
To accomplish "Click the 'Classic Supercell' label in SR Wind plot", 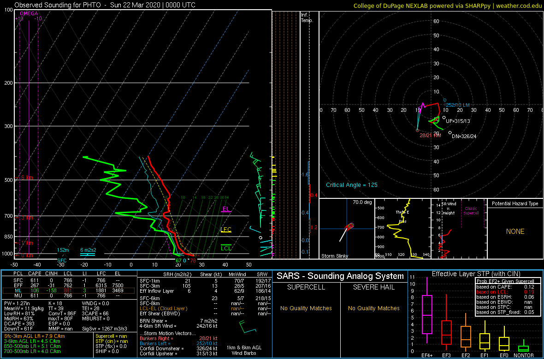I will [471, 211].
